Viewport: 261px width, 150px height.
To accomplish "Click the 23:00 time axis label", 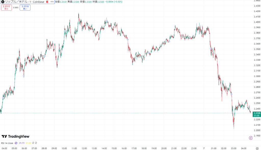I will point(194,148).
